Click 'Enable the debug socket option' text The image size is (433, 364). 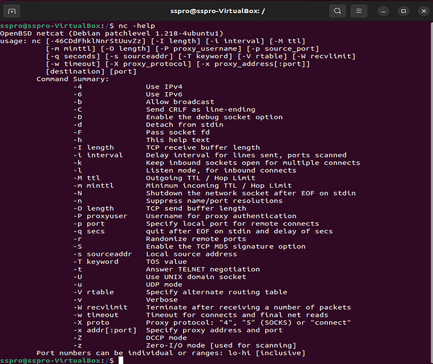[x=214, y=117]
